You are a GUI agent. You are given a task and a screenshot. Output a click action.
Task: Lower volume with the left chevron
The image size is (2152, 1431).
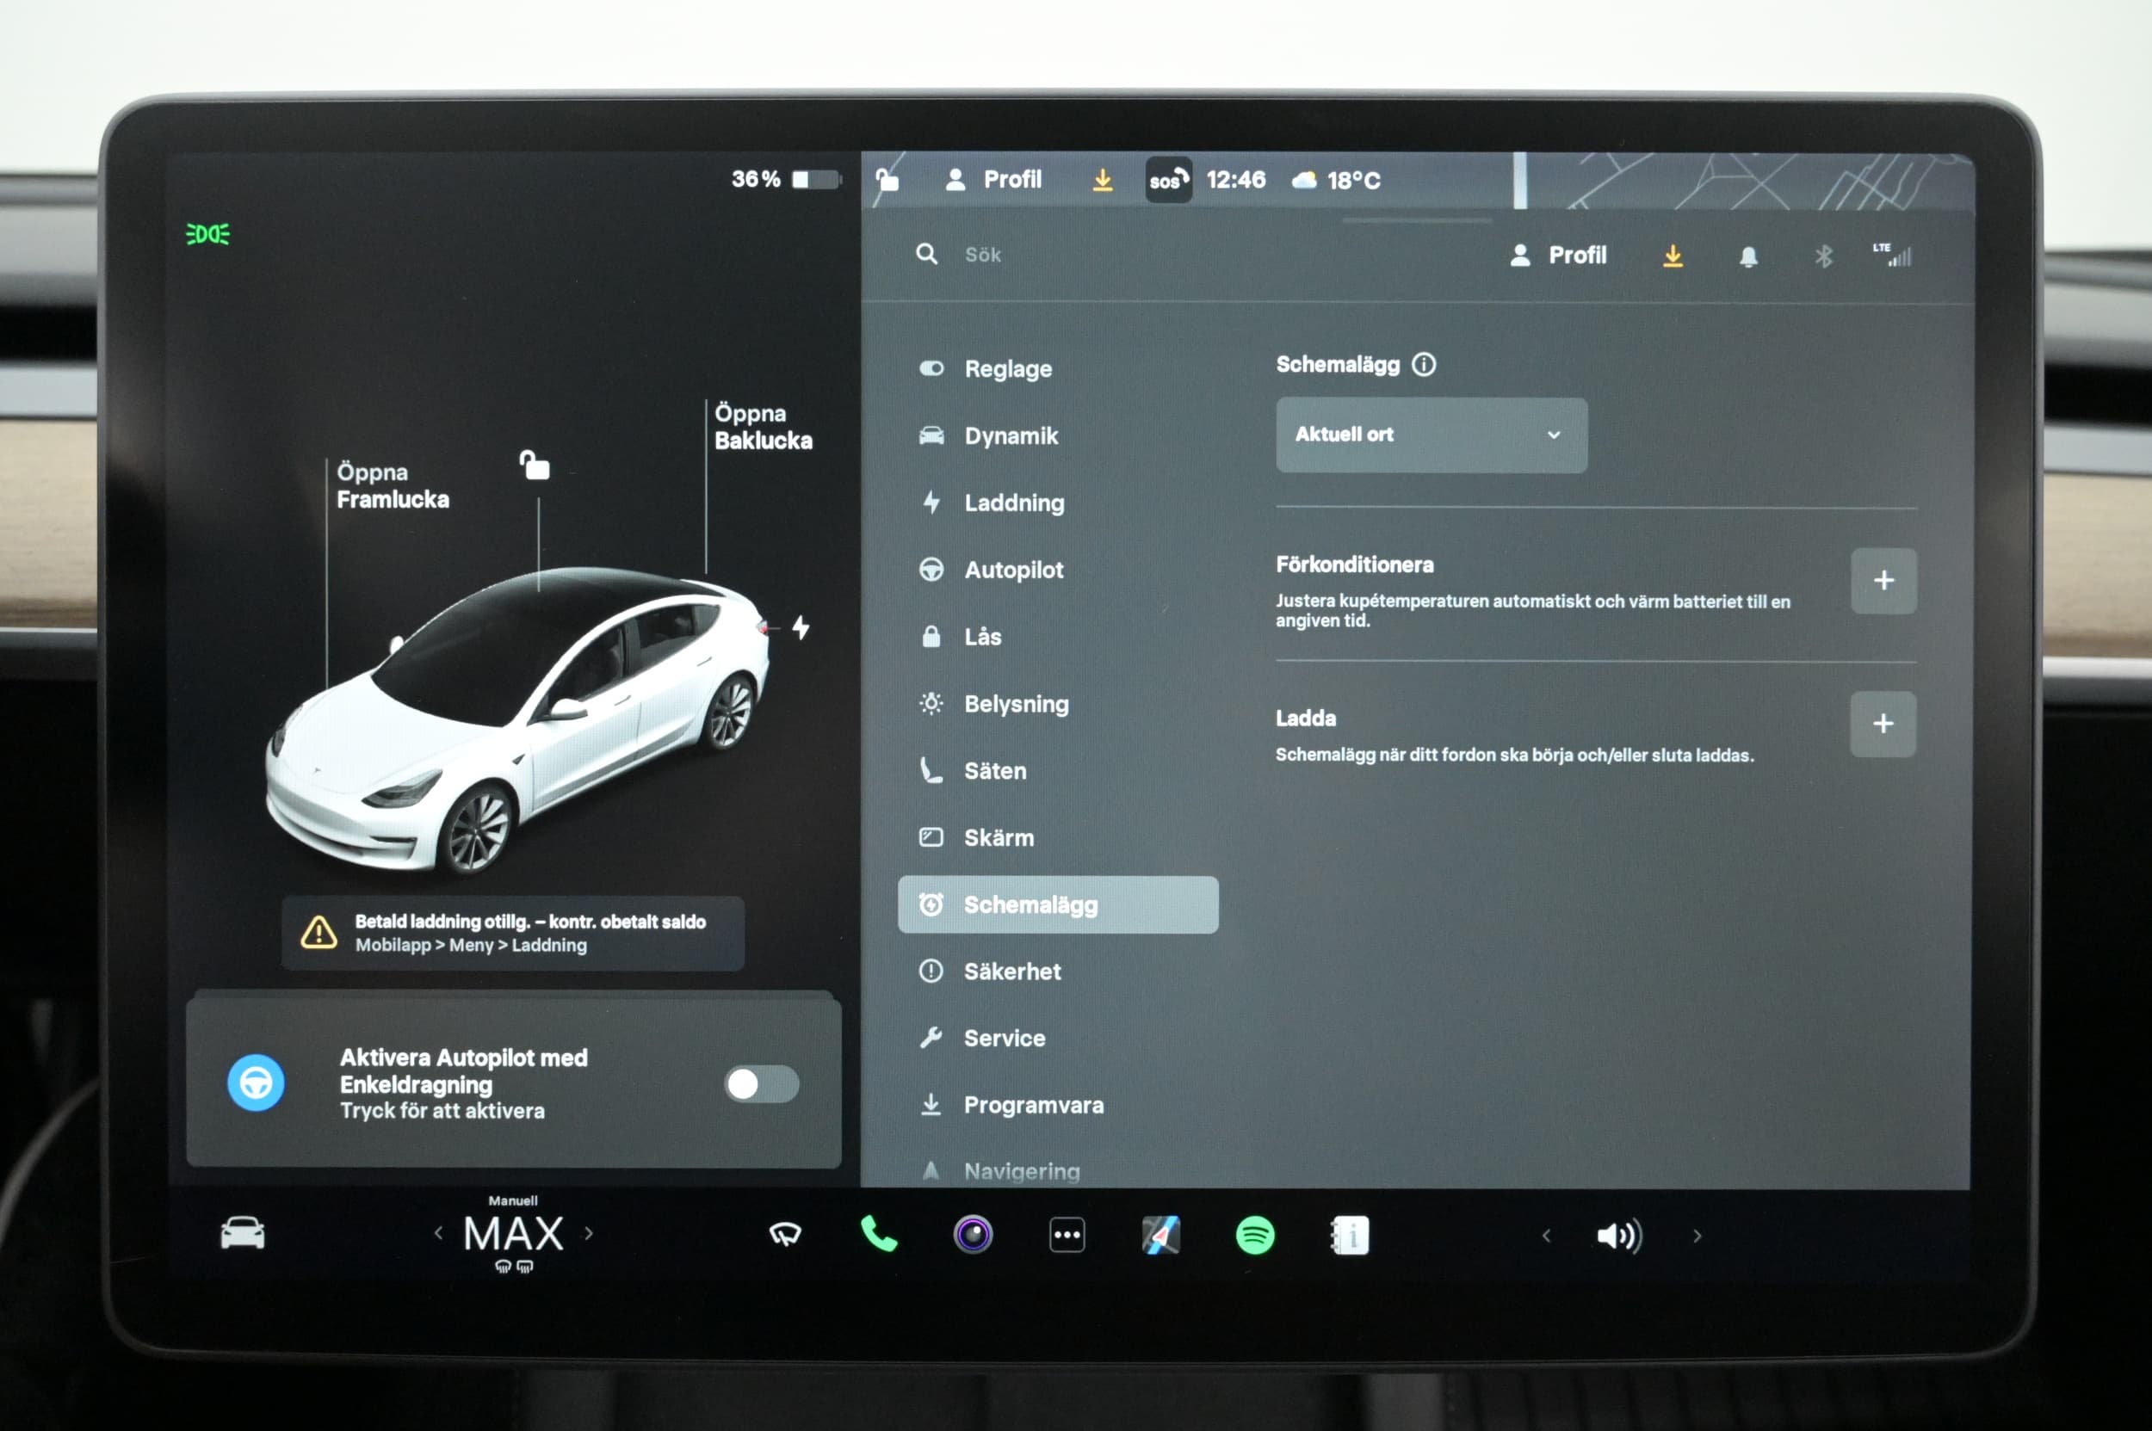(1546, 1236)
